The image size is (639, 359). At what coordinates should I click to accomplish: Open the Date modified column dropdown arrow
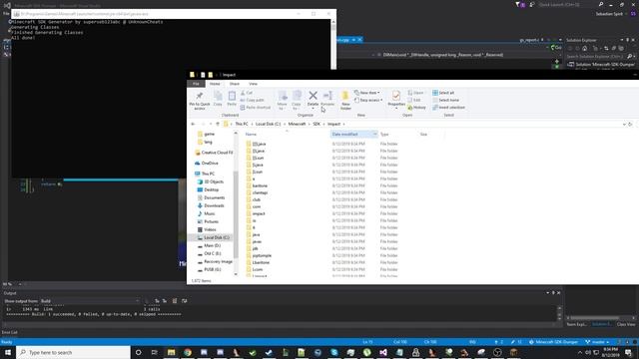[x=375, y=135]
